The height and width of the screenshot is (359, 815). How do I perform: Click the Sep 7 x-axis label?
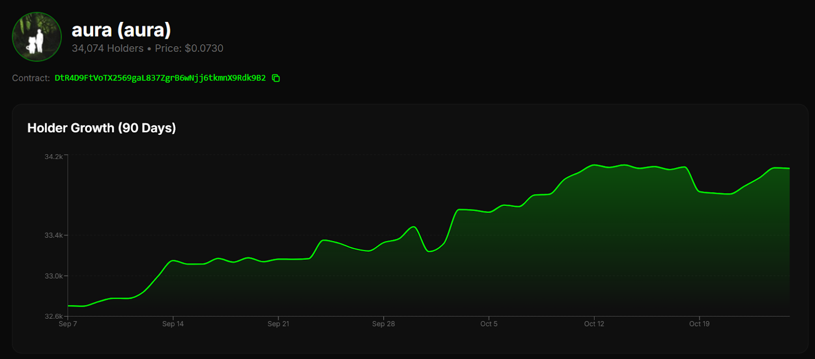pos(68,324)
